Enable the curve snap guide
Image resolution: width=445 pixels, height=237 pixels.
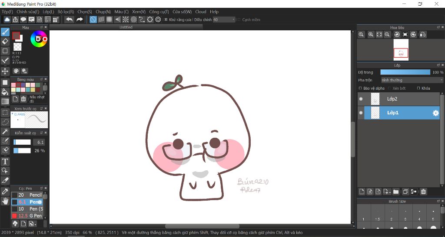(142, 19)
